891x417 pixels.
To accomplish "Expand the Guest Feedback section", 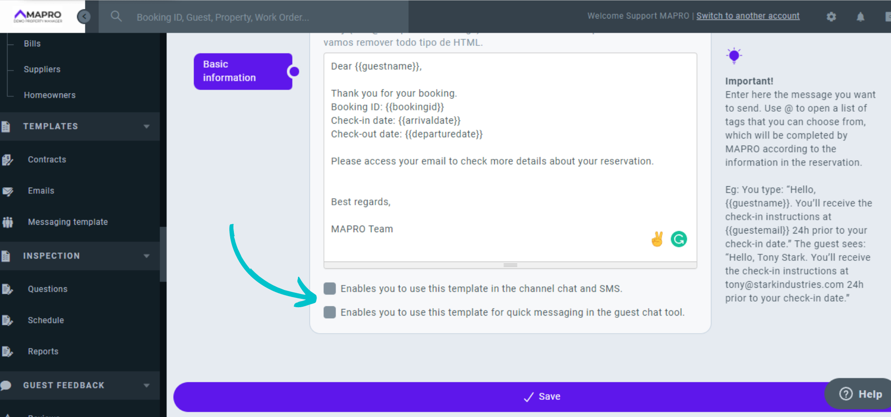I will (147, 385).
